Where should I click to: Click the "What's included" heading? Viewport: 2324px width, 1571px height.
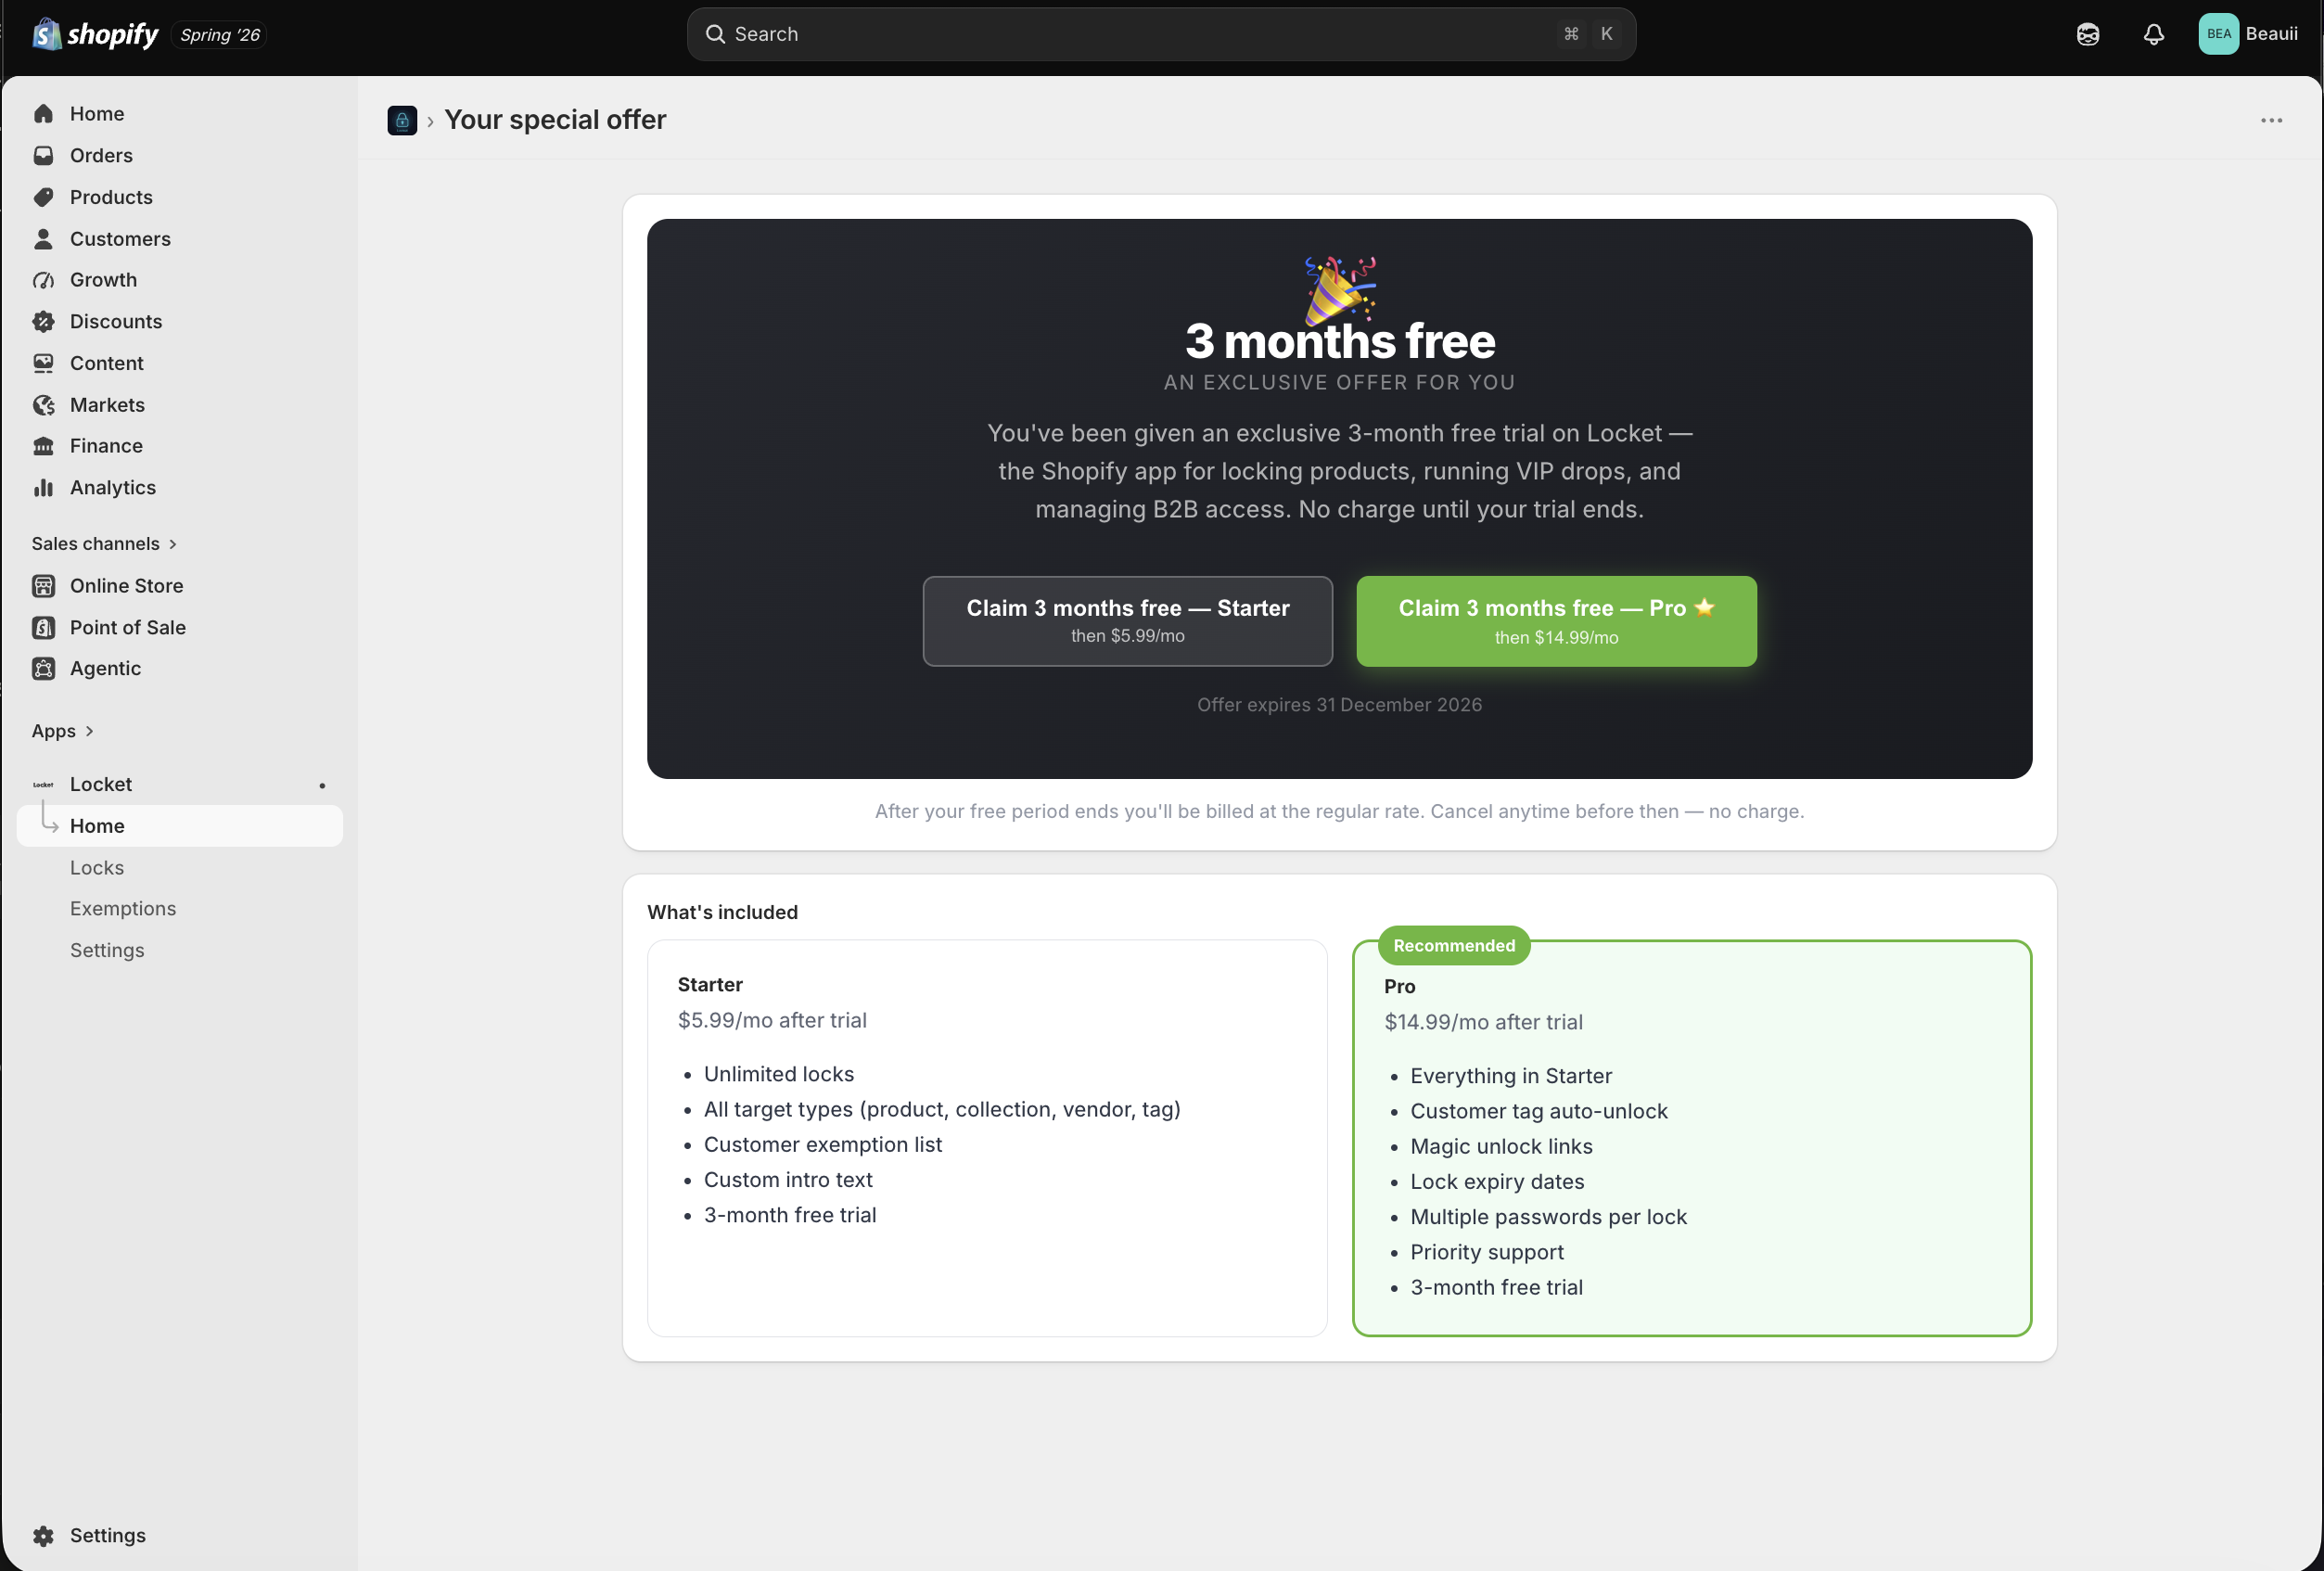[x=722, y=912]
